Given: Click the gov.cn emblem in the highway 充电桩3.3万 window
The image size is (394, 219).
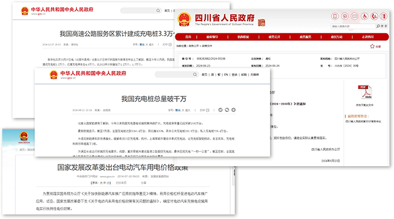Looking at the screenshot, I should [24, 11].
